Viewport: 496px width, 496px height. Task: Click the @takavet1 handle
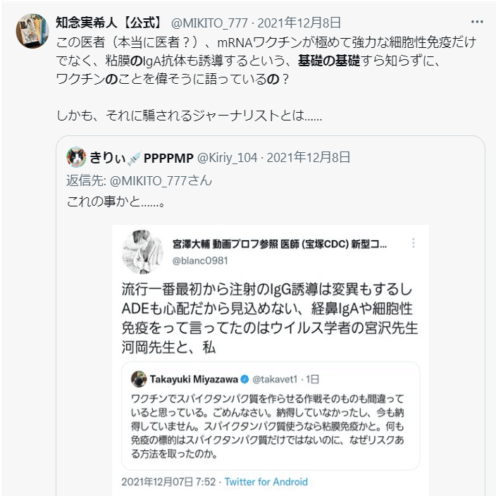coord(278,379)
